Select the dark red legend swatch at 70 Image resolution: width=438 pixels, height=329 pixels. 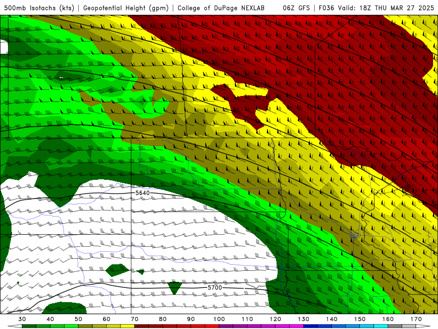(142, 326)
